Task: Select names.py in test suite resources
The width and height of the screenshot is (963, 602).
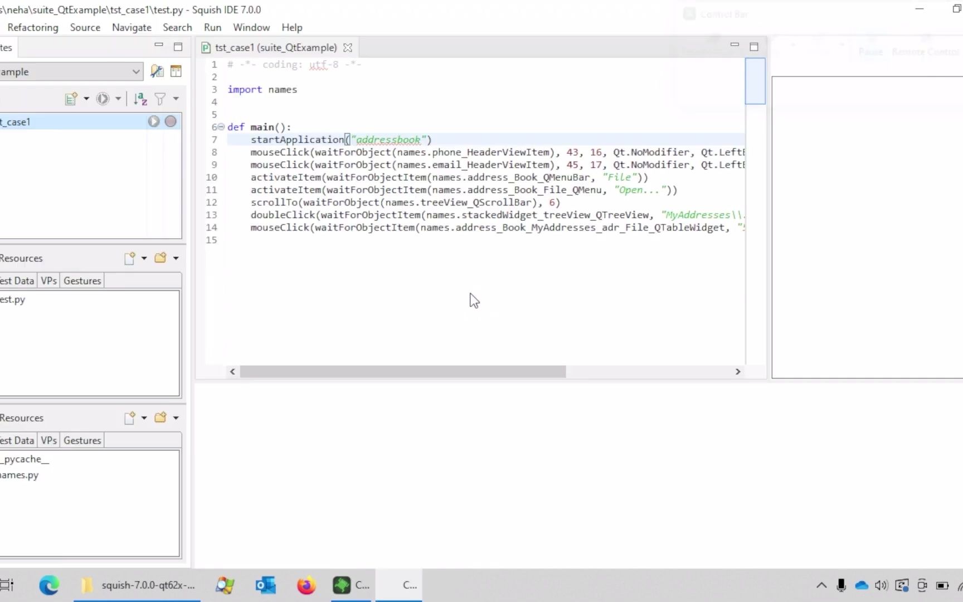Action: coord(20,475)
